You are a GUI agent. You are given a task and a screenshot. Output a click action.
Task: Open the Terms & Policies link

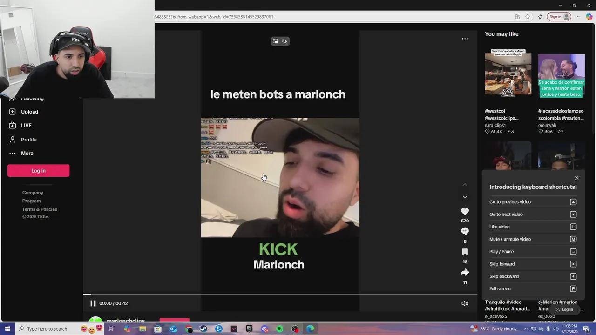click(x=40, y=209)
